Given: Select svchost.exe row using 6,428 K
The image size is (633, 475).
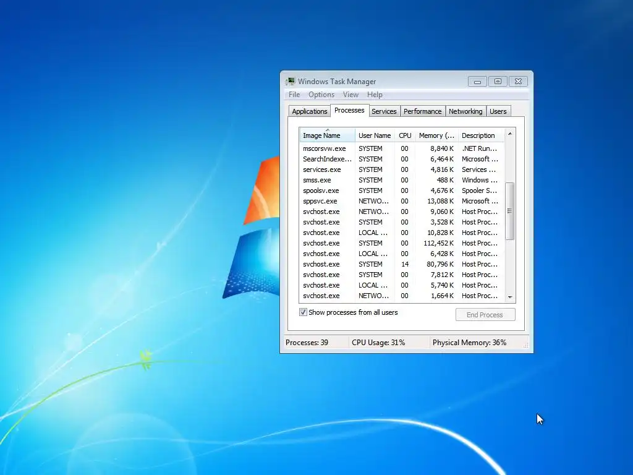Looking at the screenshot, I should click(402, 254).
